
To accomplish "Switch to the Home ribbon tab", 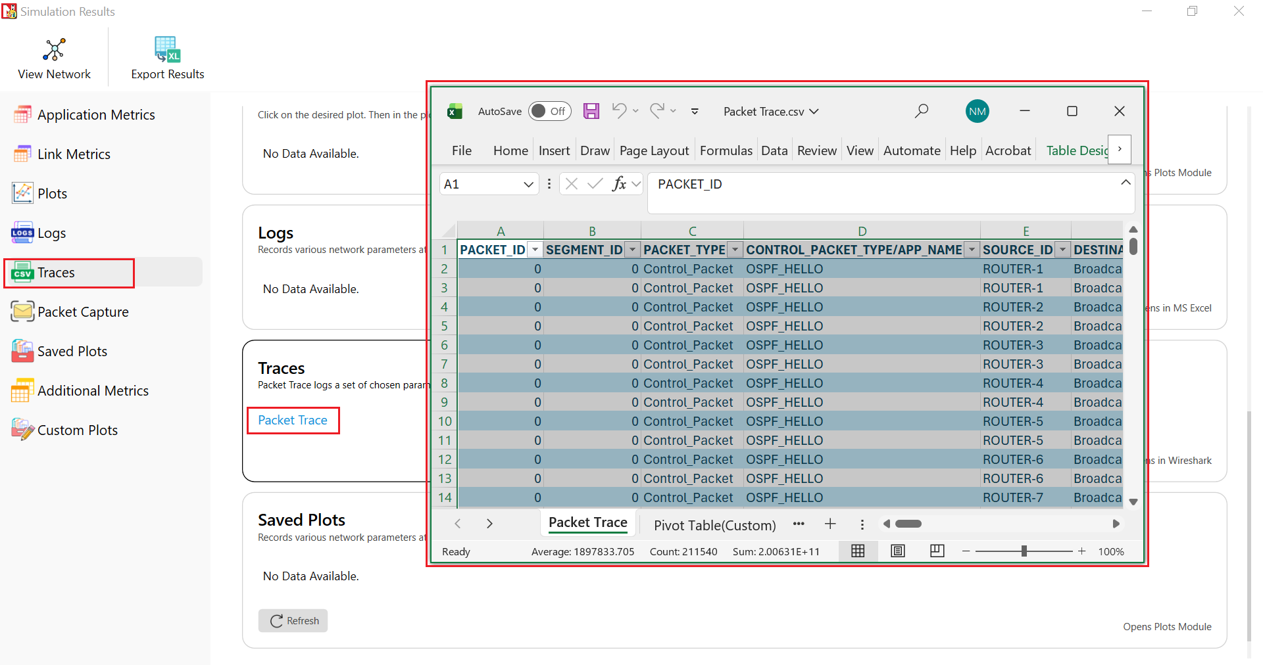I will pyautogui.click(x=510, y=150).
